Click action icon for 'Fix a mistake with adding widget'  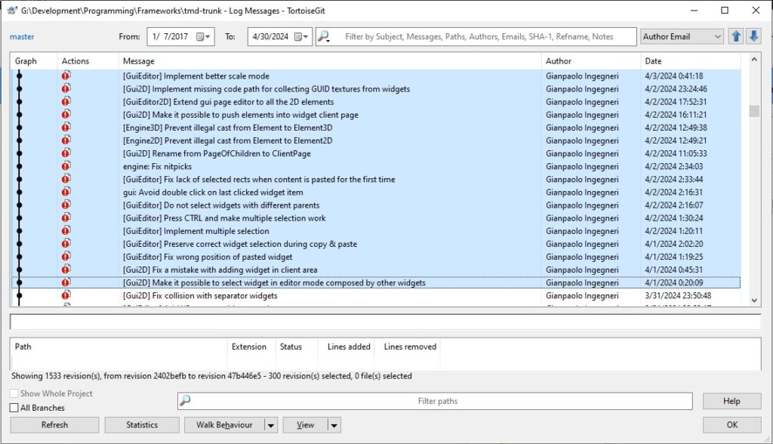click(x=66, y=270)
